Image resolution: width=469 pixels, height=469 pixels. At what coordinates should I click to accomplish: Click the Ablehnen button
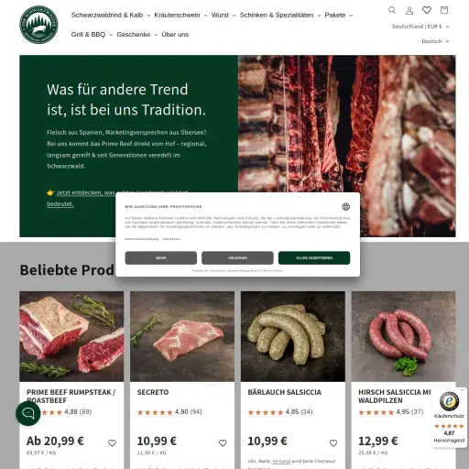click(237, 258)
